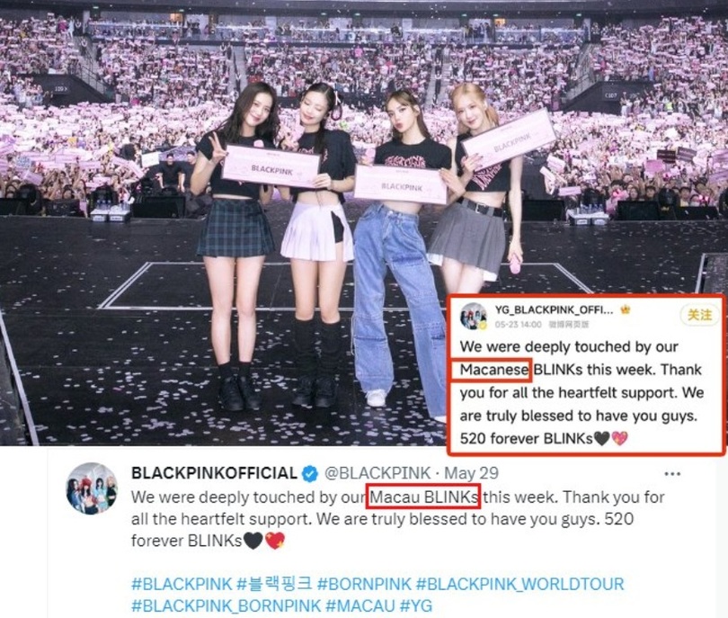The height and width of the screenshot is (618, 728).
Task: Open the Korean #블랙핑크 hashtag
Action: [x=274, y=584]
